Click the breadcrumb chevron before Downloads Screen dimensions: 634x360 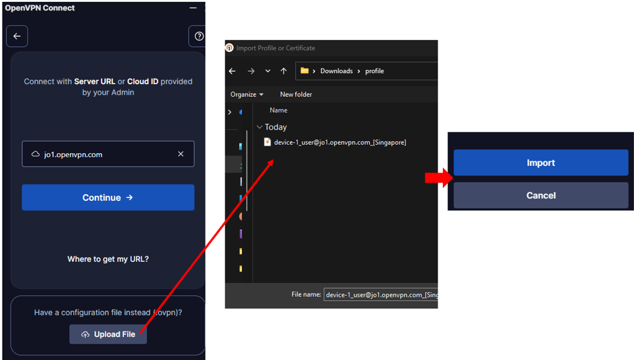(x=314, y=71)
